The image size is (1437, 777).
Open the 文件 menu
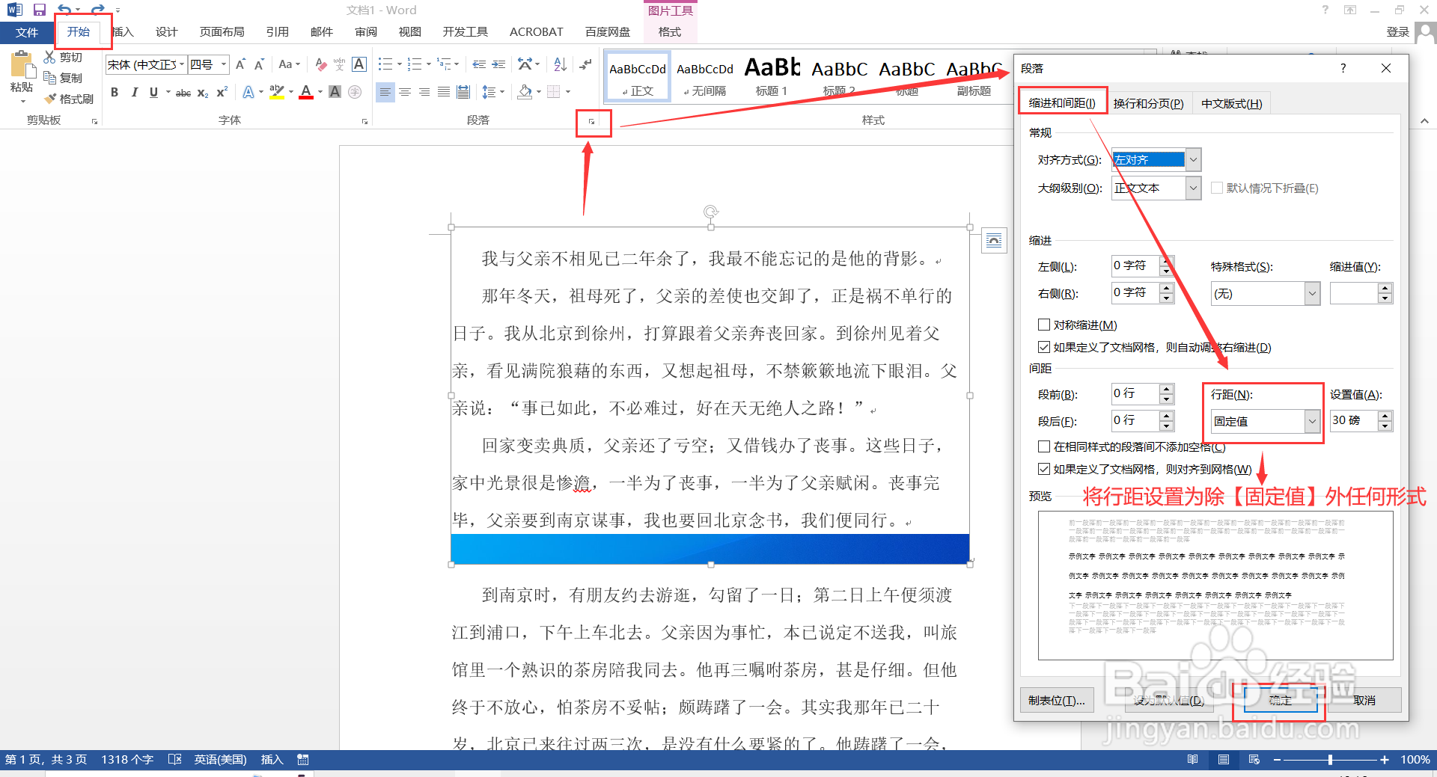[x=27, y=32]
